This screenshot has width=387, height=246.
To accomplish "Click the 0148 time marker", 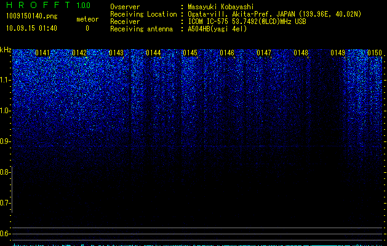I will coord(301,53).
